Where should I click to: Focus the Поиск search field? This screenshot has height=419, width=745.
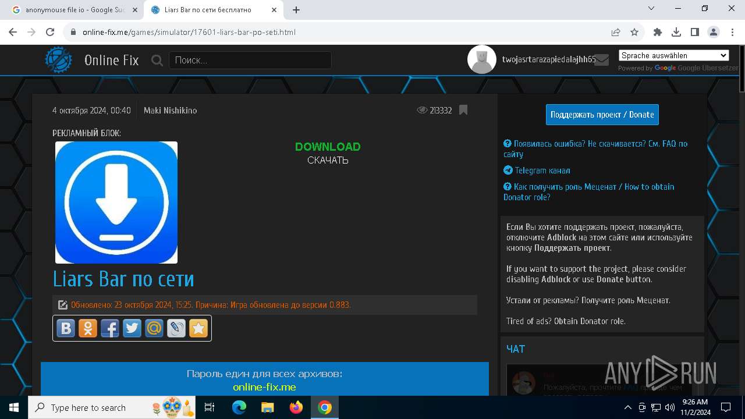click(250, 60)
